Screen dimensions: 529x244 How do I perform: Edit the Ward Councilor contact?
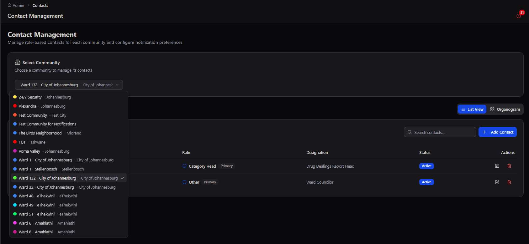click(497, 182)
